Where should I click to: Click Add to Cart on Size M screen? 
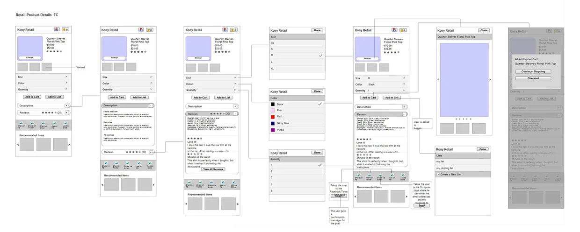369,98
